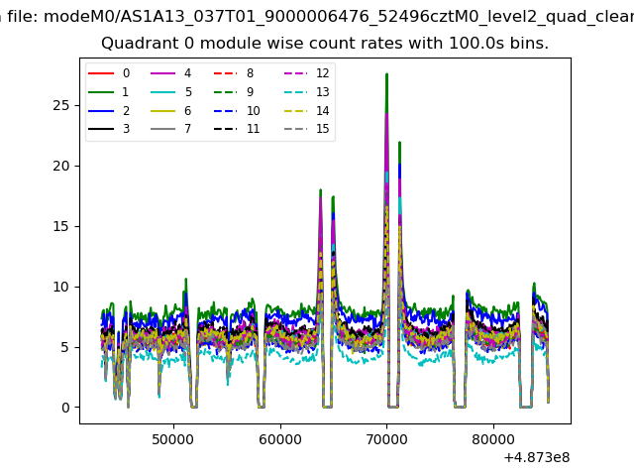The height and width of the screenshot is (476, 634).
Task: Select the black solid legend line for module 3
Action: tap(101, 130)
